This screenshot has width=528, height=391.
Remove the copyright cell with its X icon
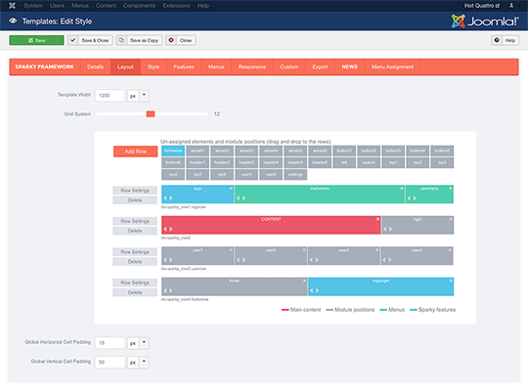(x=451, y=281)
